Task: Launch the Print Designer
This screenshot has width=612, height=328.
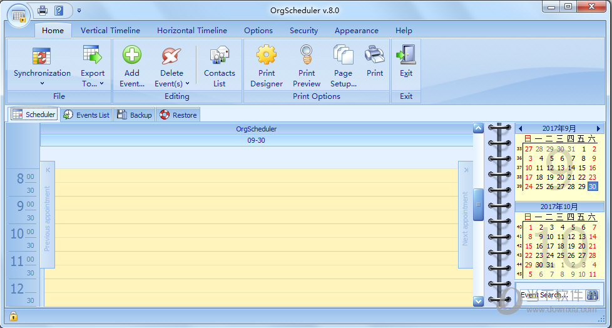Action: (x=267, y=55)
